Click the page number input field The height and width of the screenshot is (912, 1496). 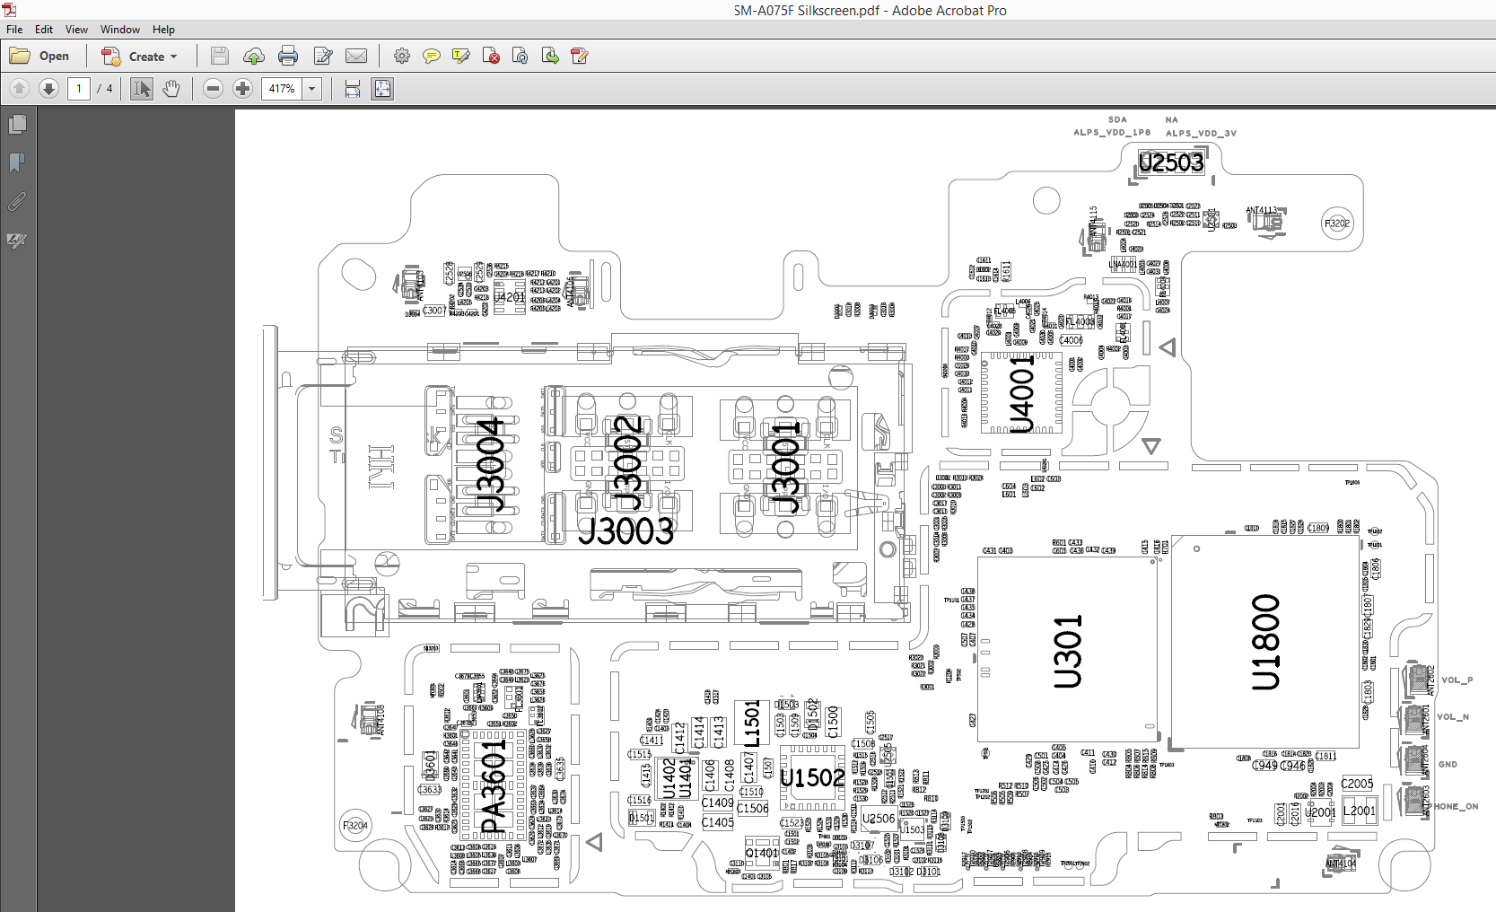pos(79,89)
